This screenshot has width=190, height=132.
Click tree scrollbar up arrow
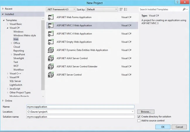pyautogui.click(x=43, y=18)
